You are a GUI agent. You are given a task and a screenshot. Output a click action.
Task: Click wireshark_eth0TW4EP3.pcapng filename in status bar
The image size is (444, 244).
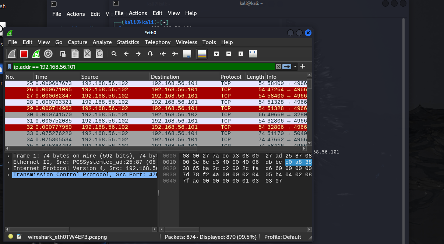pyautogui.click(x=67, y=237)
